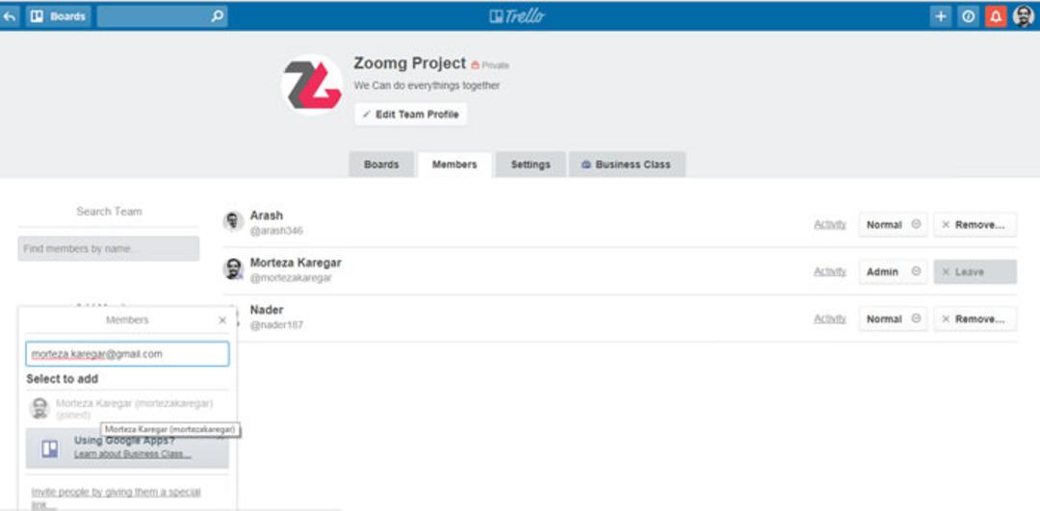Click invite people by special link
This screenshot has height=511, width=1040.
coord(117,498)
